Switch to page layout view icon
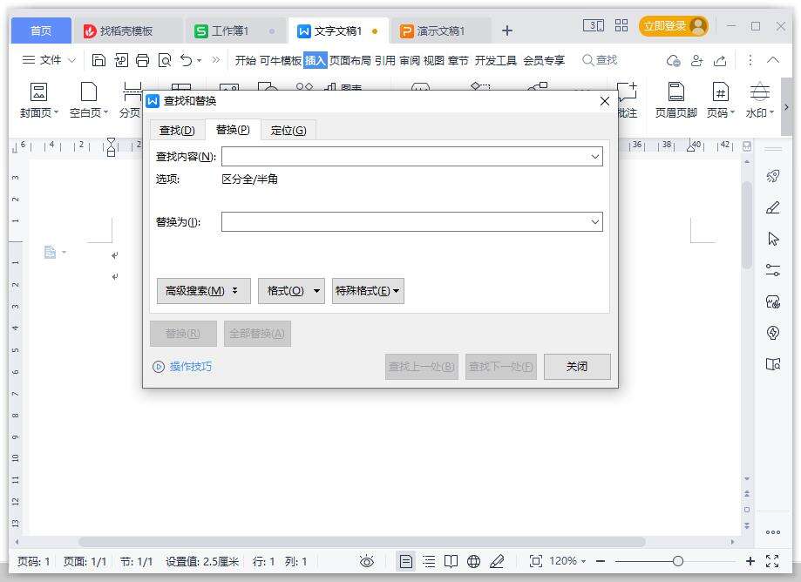Image resolution: width=801 pixels, height=582 pixels. (406, 562)
